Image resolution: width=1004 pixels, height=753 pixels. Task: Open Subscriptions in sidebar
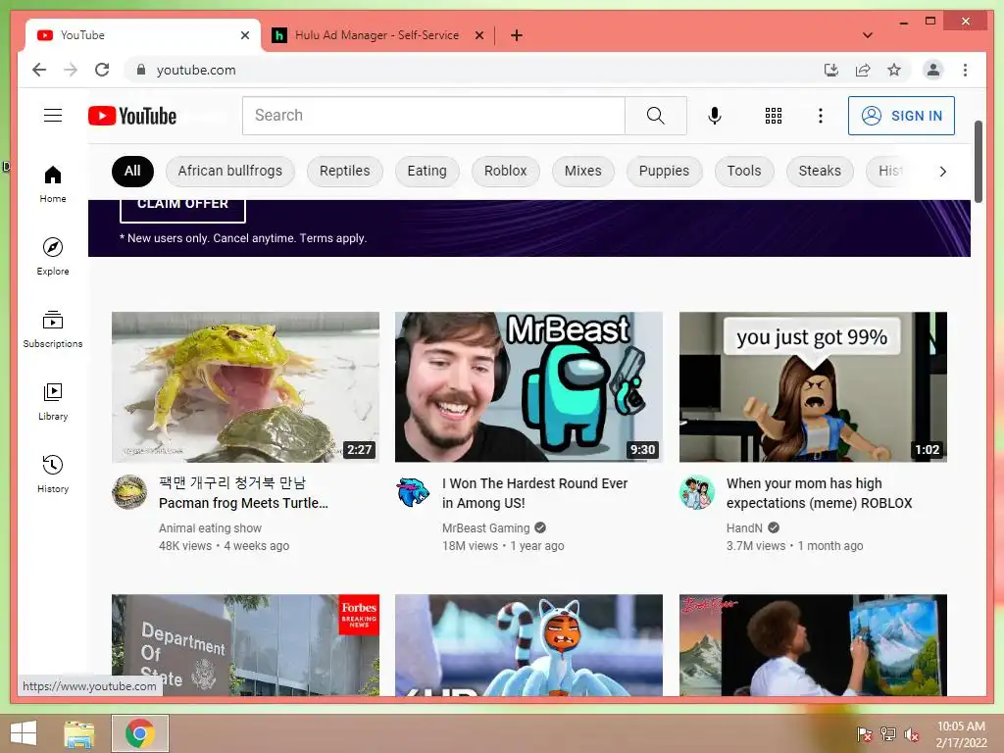point(53,329)
